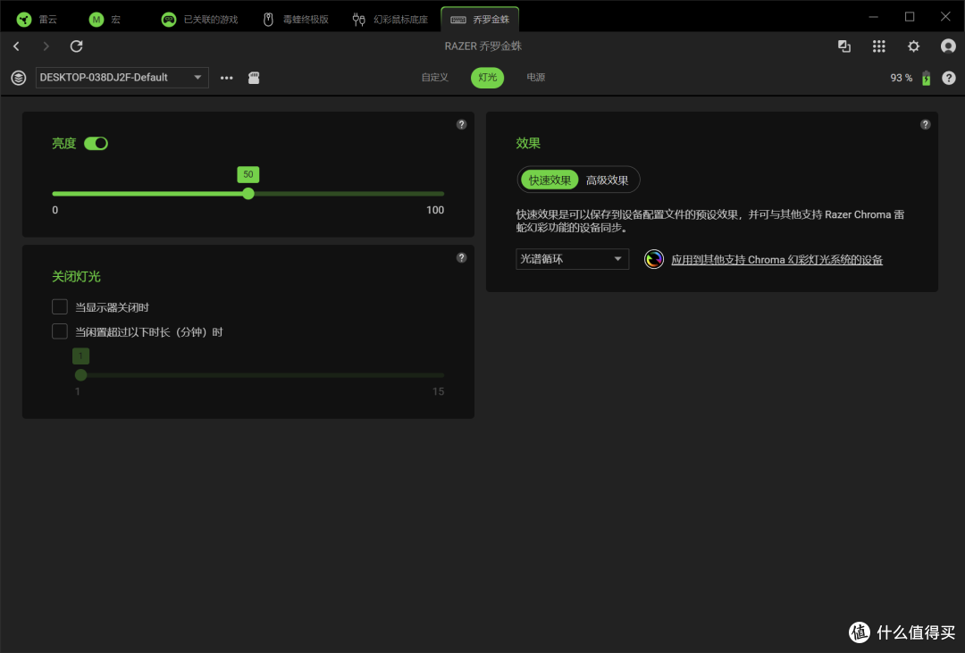Open the 幻彩鼠标底座 dock tab
Image resolution: width=965 pixels, height=653 pixels.
point(390,19)
